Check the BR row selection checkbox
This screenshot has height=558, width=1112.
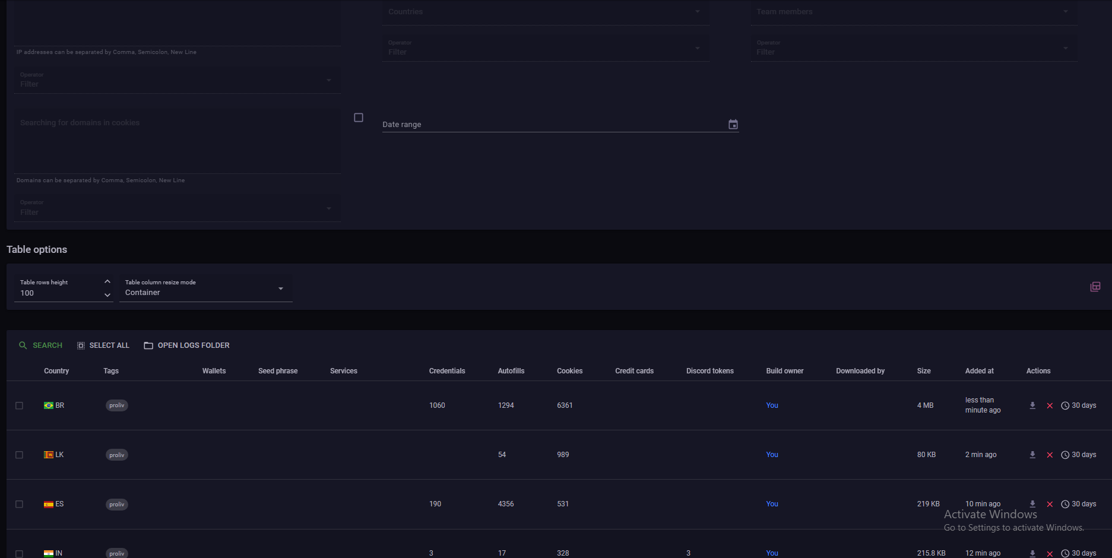pos(20,406)
